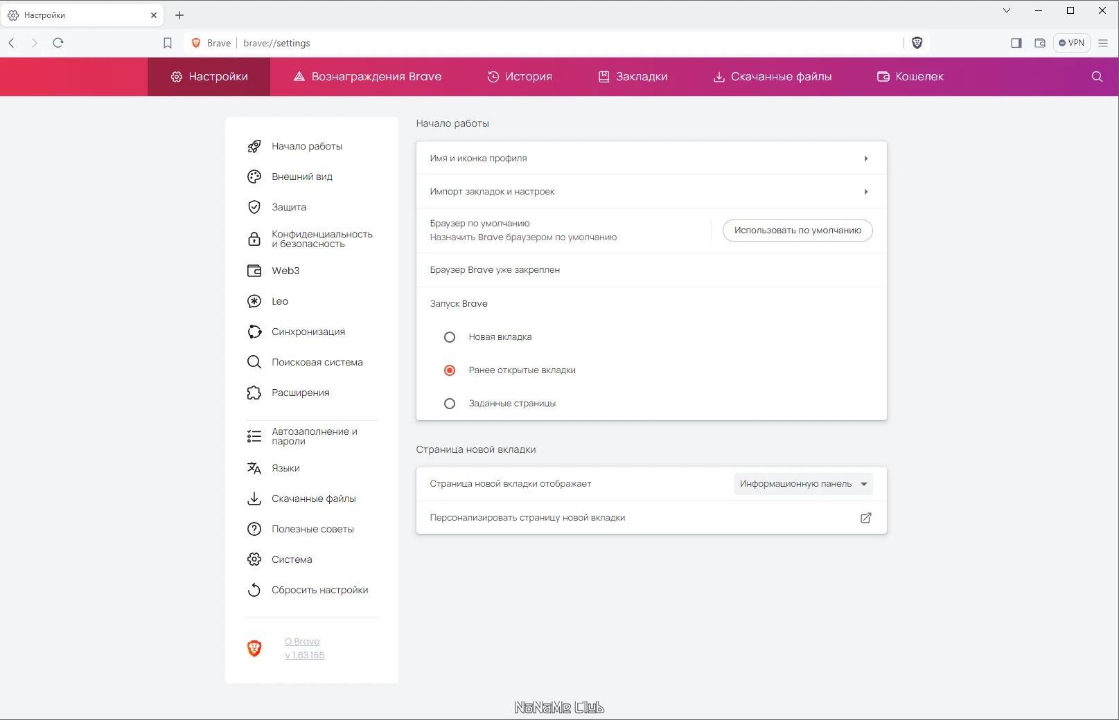
Task: Click the reset arrow icon for Сбросить настройки
Action: point(254,590)
